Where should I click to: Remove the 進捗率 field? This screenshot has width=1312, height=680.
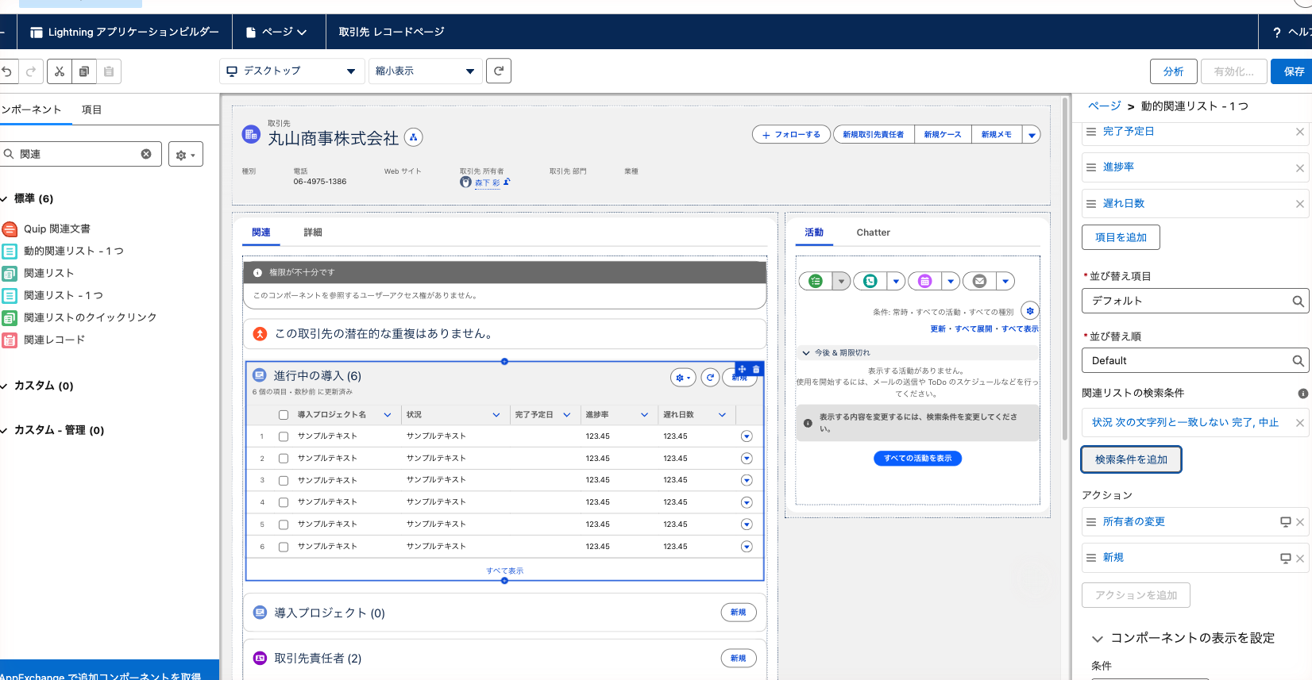pyautogui.click(x=1300, y=167)
